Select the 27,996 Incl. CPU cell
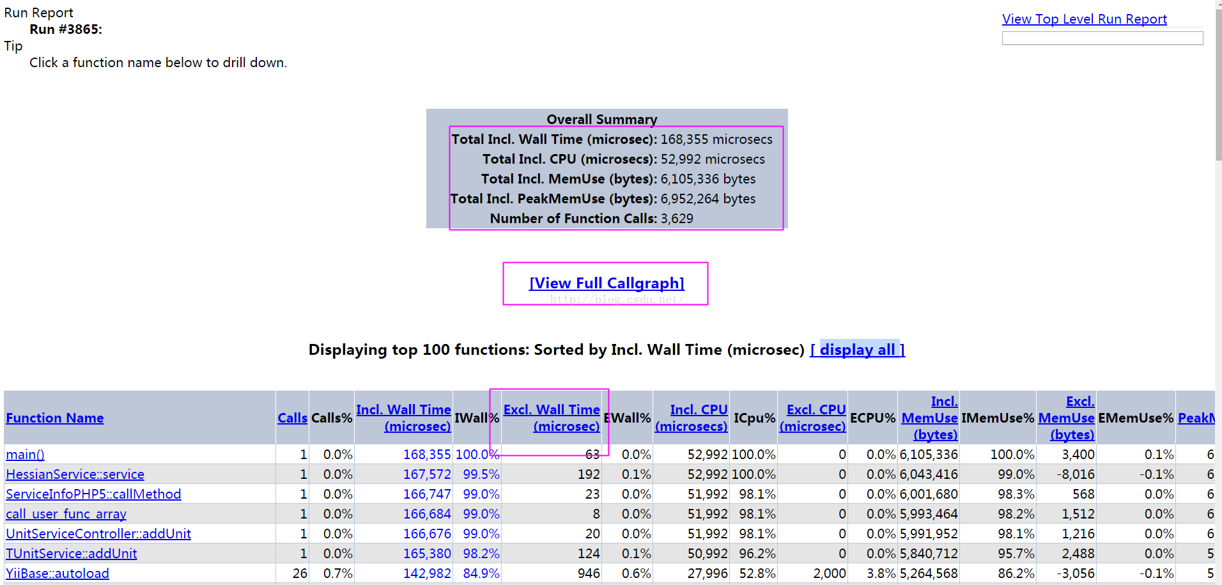Viewport: 1222px width, 585px height. tap(708, 573)
